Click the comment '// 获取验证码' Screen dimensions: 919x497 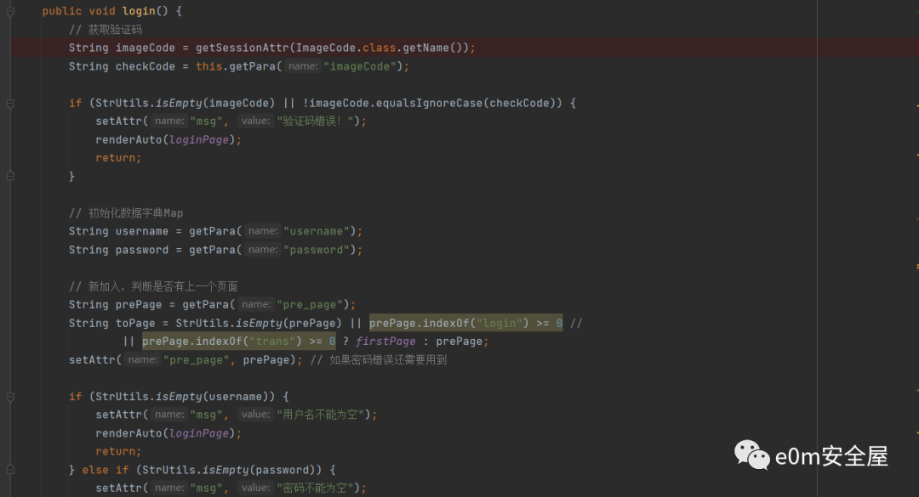pos(106,29)
